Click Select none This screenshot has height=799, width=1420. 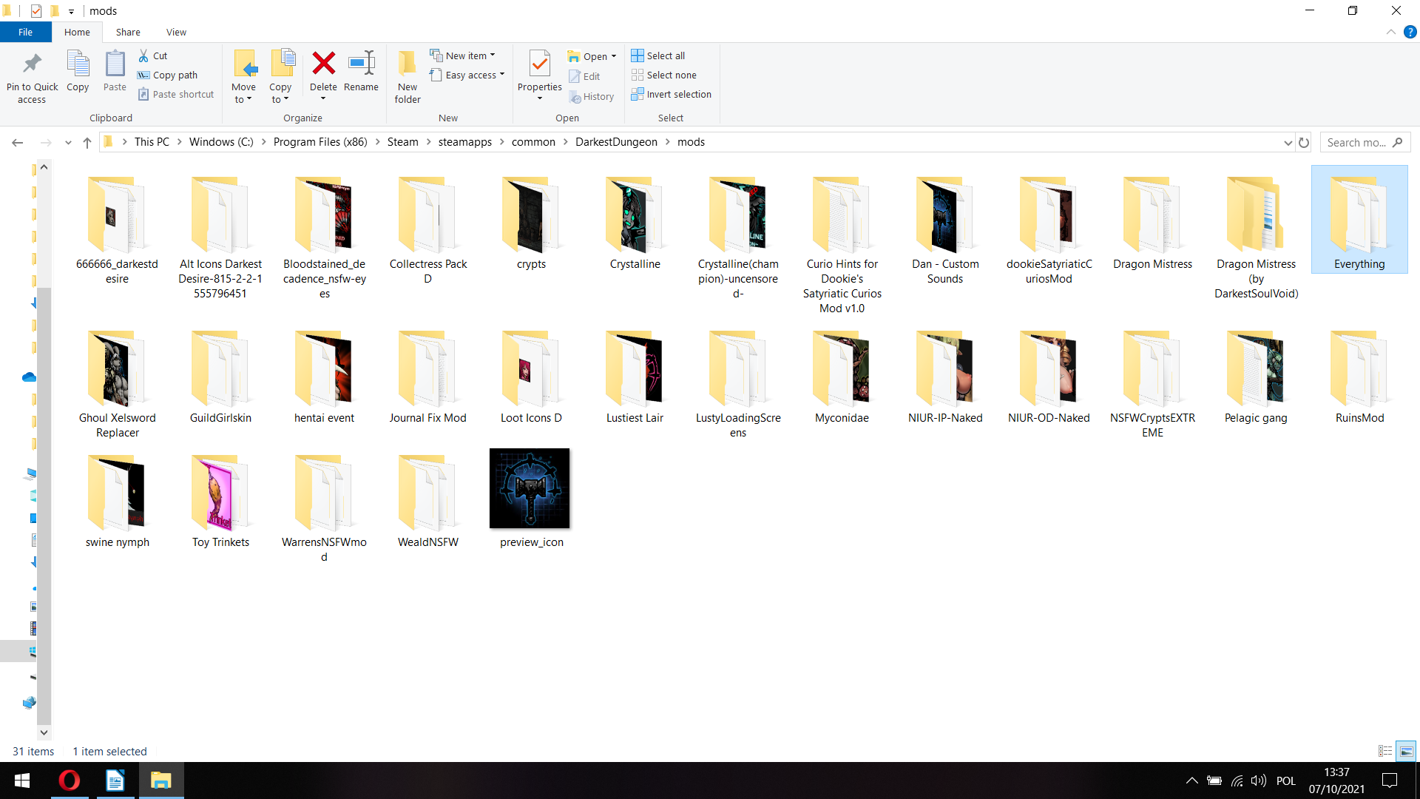(664, 75)
